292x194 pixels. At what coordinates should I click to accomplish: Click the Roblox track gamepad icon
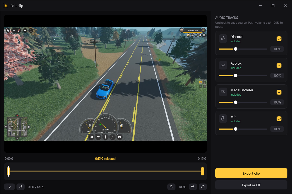click(223, 65)
